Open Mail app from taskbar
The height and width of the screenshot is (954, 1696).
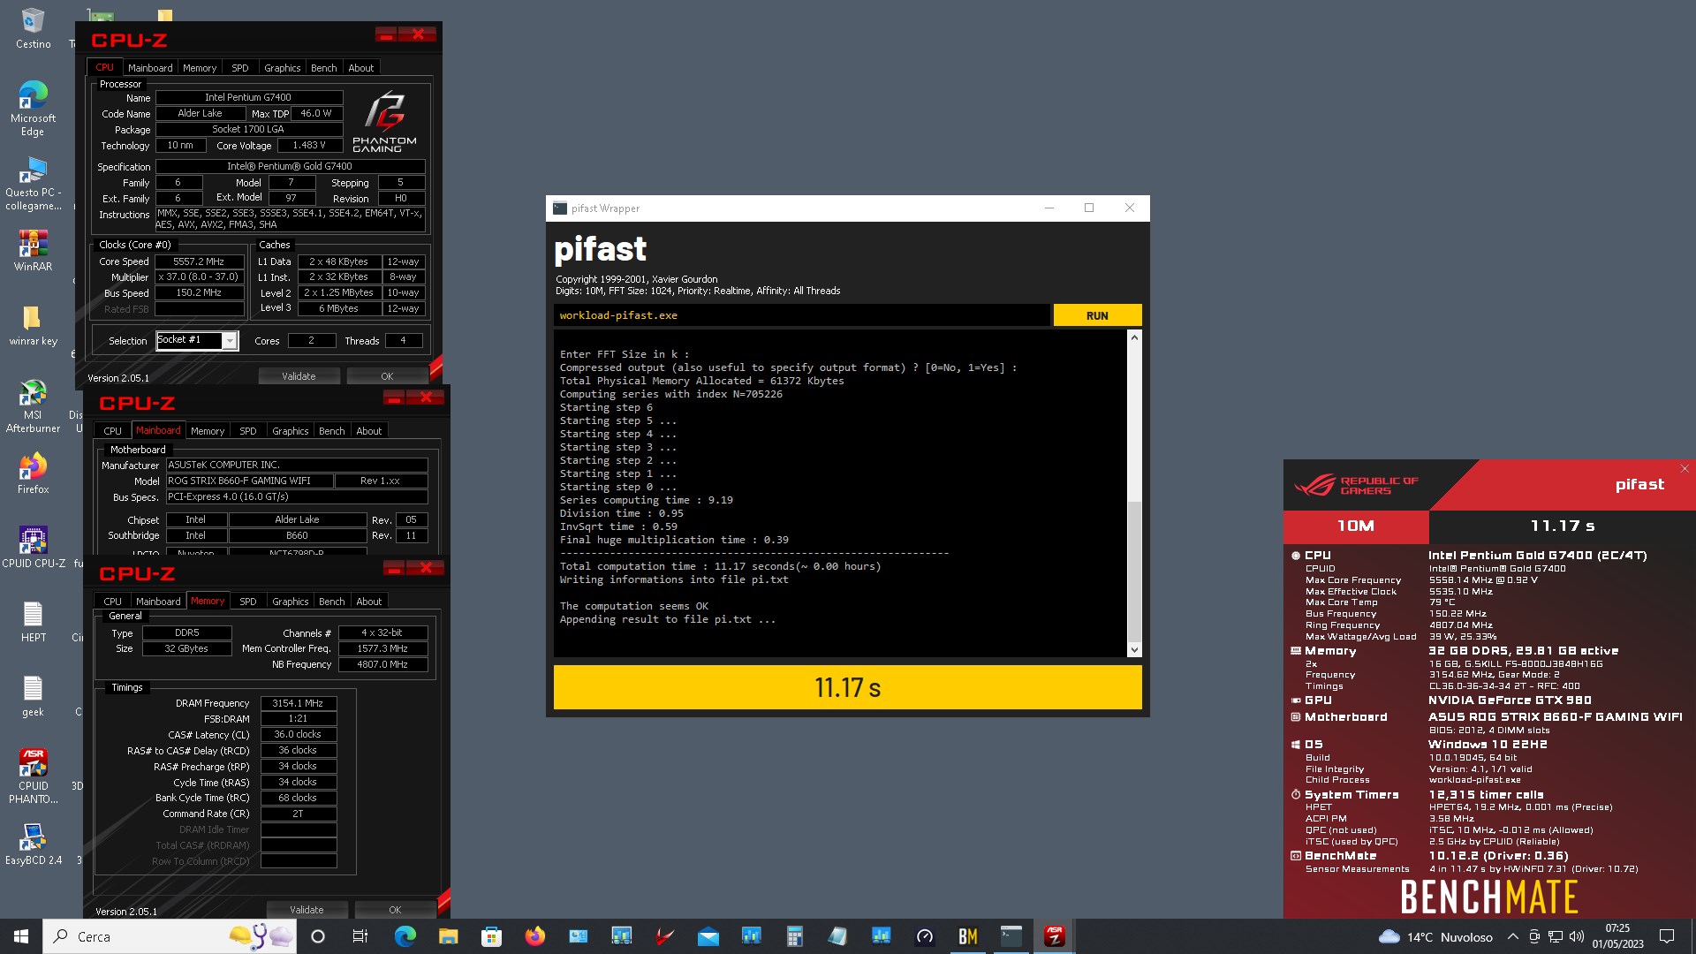pos(708,936)
